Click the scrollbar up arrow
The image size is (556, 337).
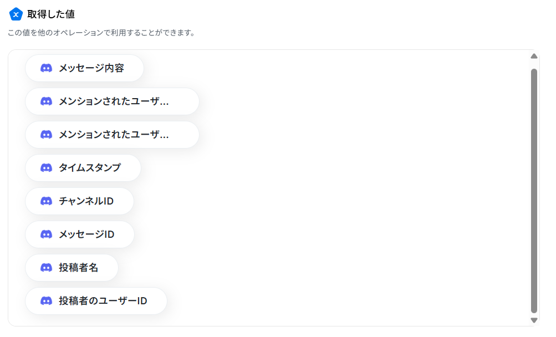(534, 56)
